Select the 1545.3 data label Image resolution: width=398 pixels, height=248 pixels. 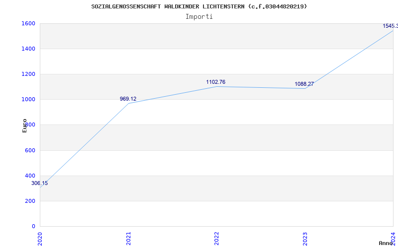(391, 26)
